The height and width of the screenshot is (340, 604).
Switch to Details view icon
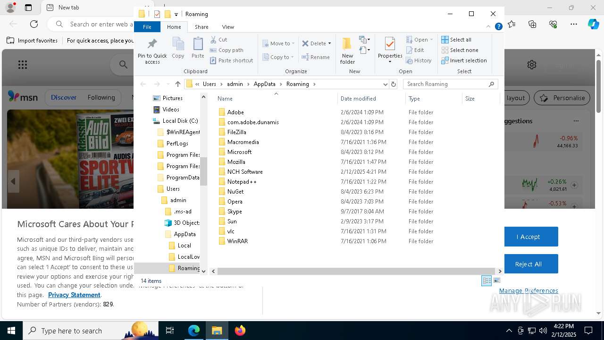pos(487,280)
